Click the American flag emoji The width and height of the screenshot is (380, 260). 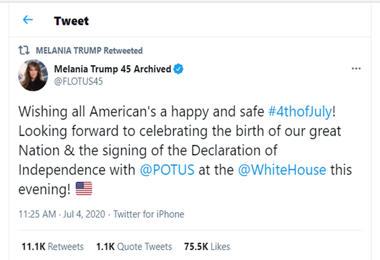pyautogui.click(x=83, y=189)
